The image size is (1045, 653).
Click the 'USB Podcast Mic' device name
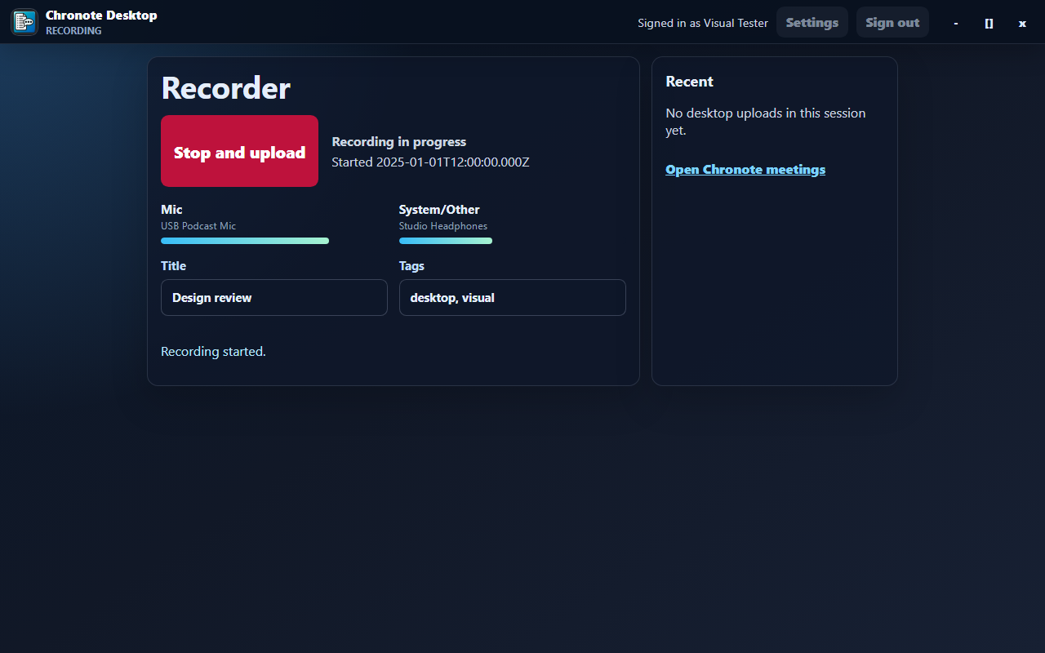(198, 226)
